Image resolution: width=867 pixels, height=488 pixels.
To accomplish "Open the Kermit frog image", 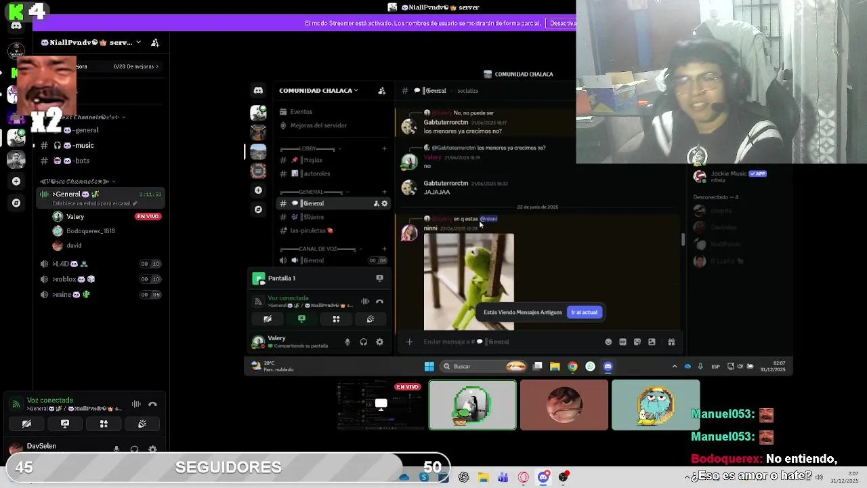I will pos(469,282).
